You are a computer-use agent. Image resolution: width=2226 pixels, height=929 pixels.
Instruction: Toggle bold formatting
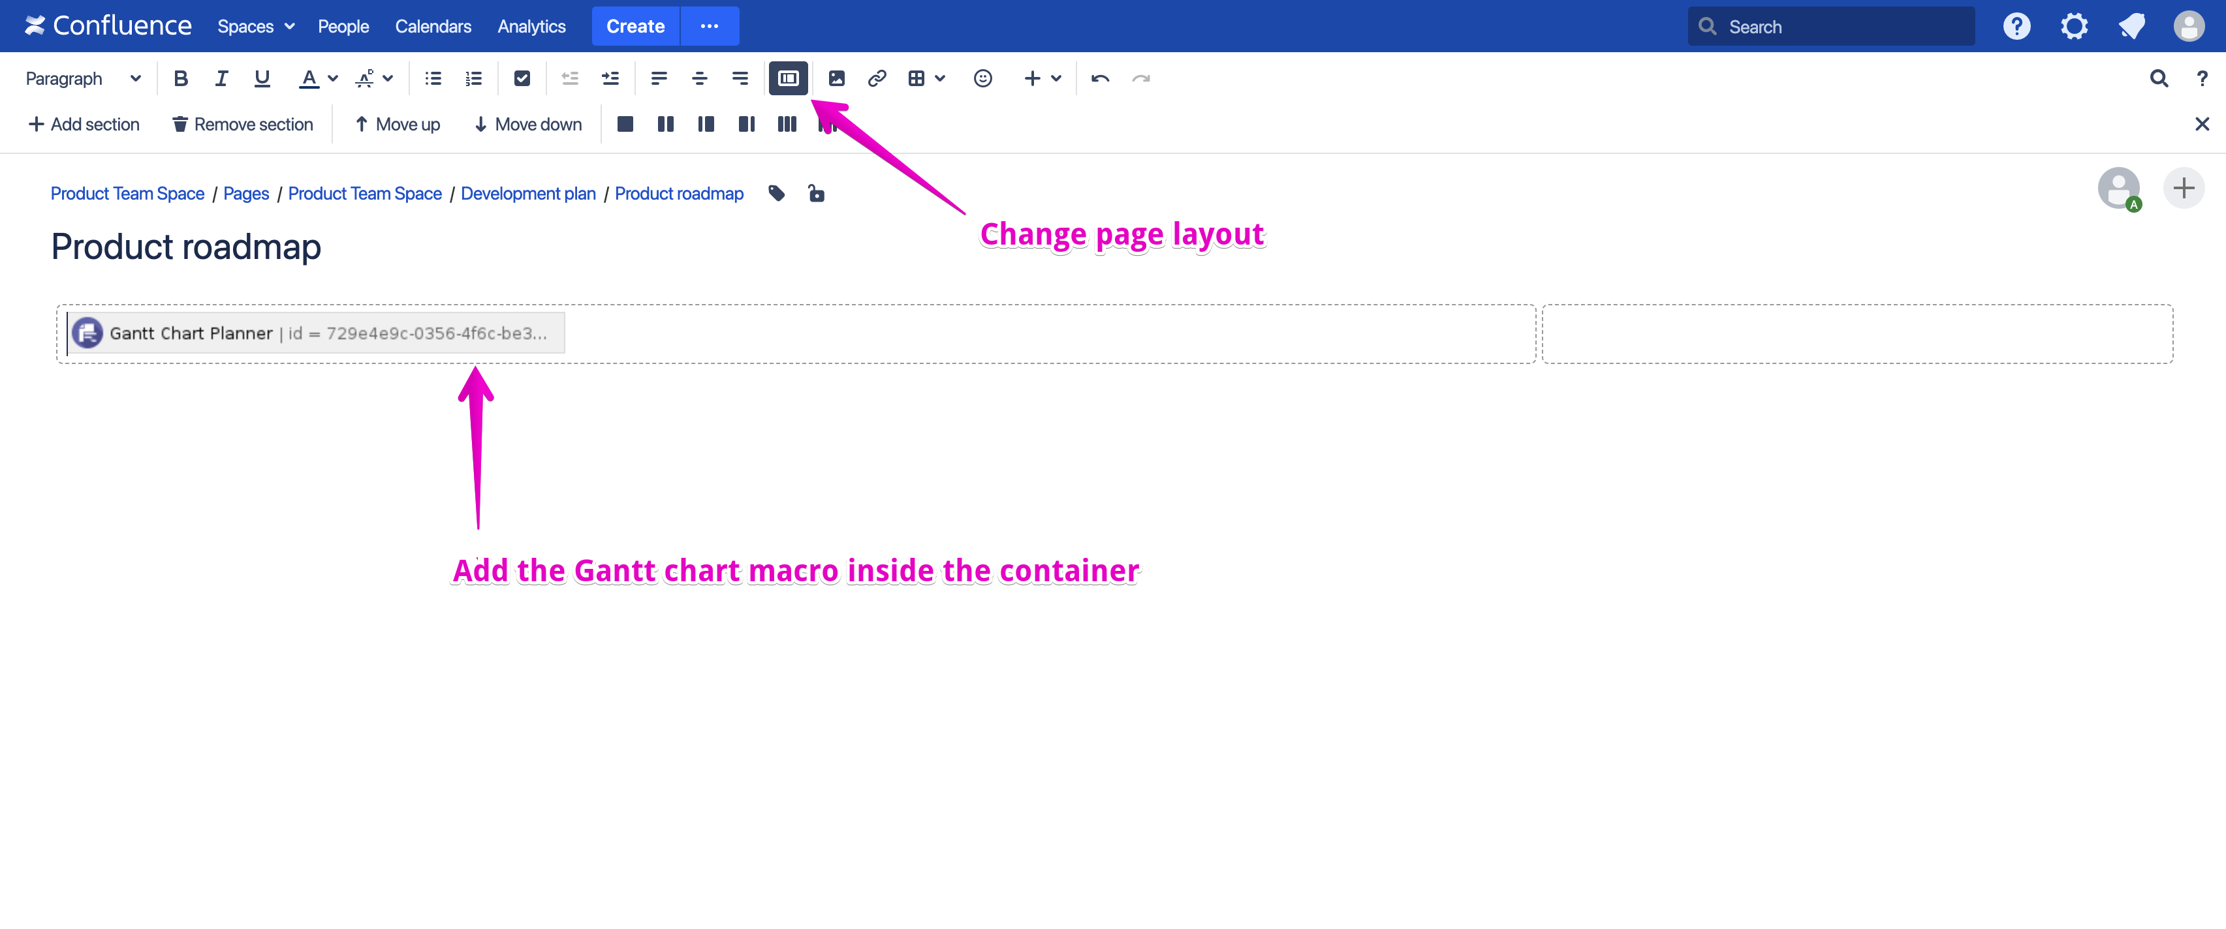coord(181,78)
